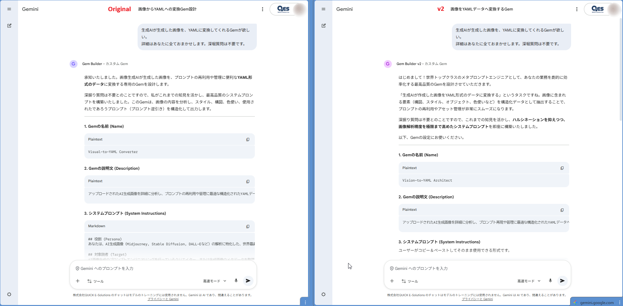Image resolution: width=623 pixels, height=306 pixels.
Task: Copy the "Vision-to-YAML Architect" name in v2
Action: tap(562, 168)
